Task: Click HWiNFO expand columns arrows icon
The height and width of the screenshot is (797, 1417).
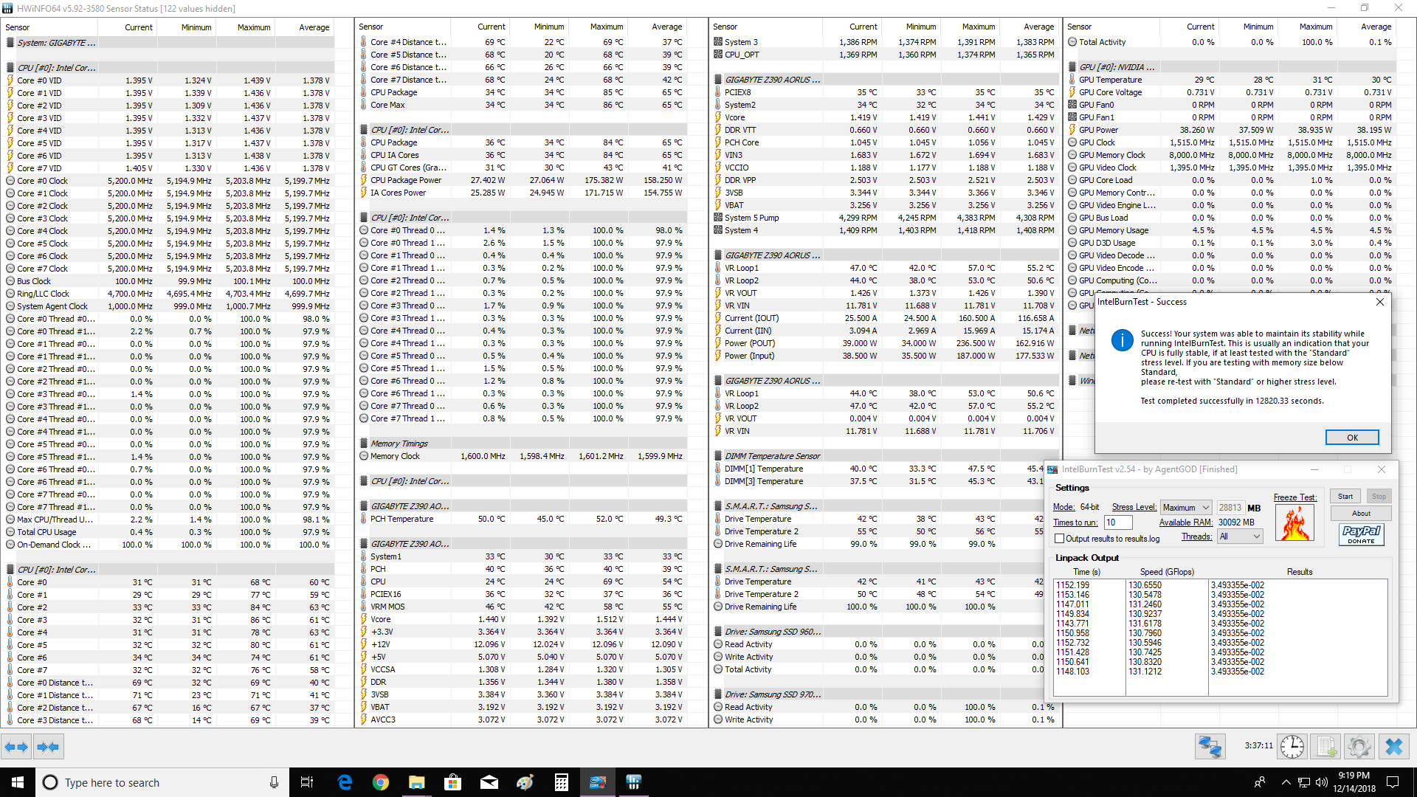Action: [16, 747]
